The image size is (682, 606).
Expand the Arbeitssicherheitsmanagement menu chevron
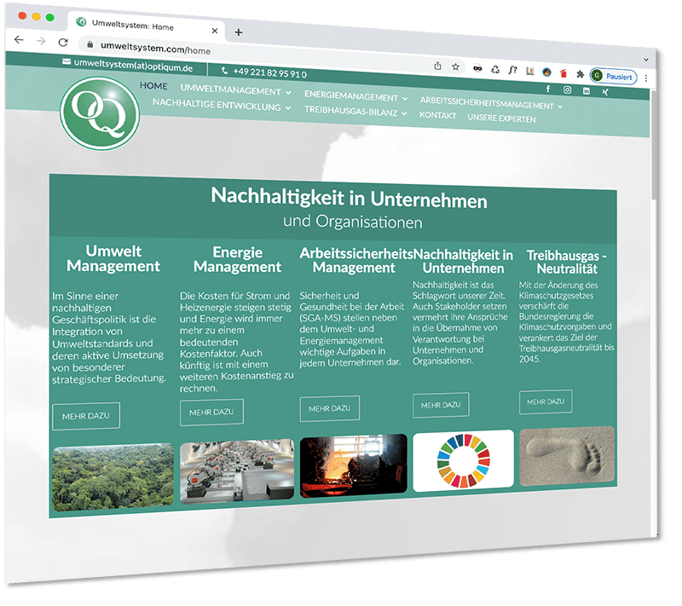click(560, 107)
